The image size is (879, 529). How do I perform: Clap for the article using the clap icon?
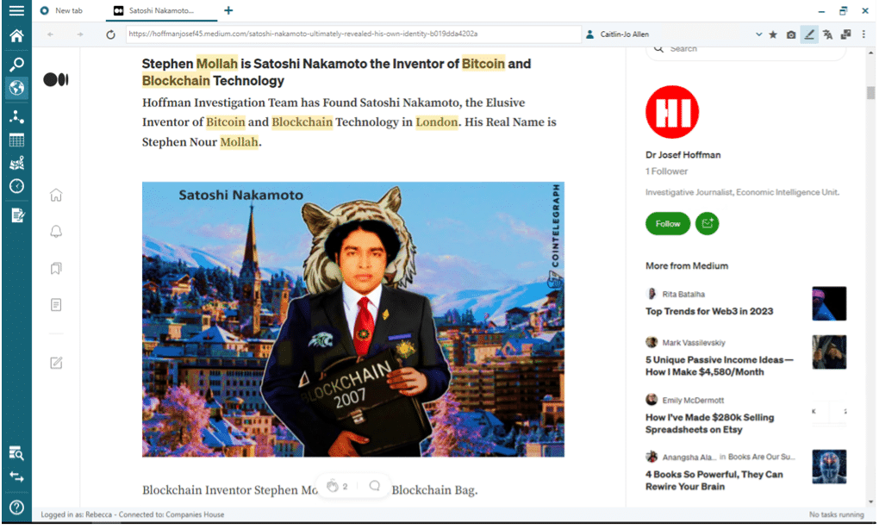click(333, 486)
